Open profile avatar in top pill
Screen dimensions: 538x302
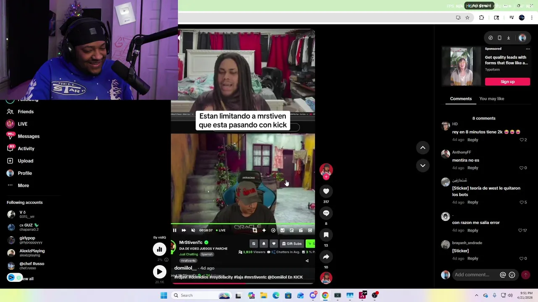(x=522, y=38)
